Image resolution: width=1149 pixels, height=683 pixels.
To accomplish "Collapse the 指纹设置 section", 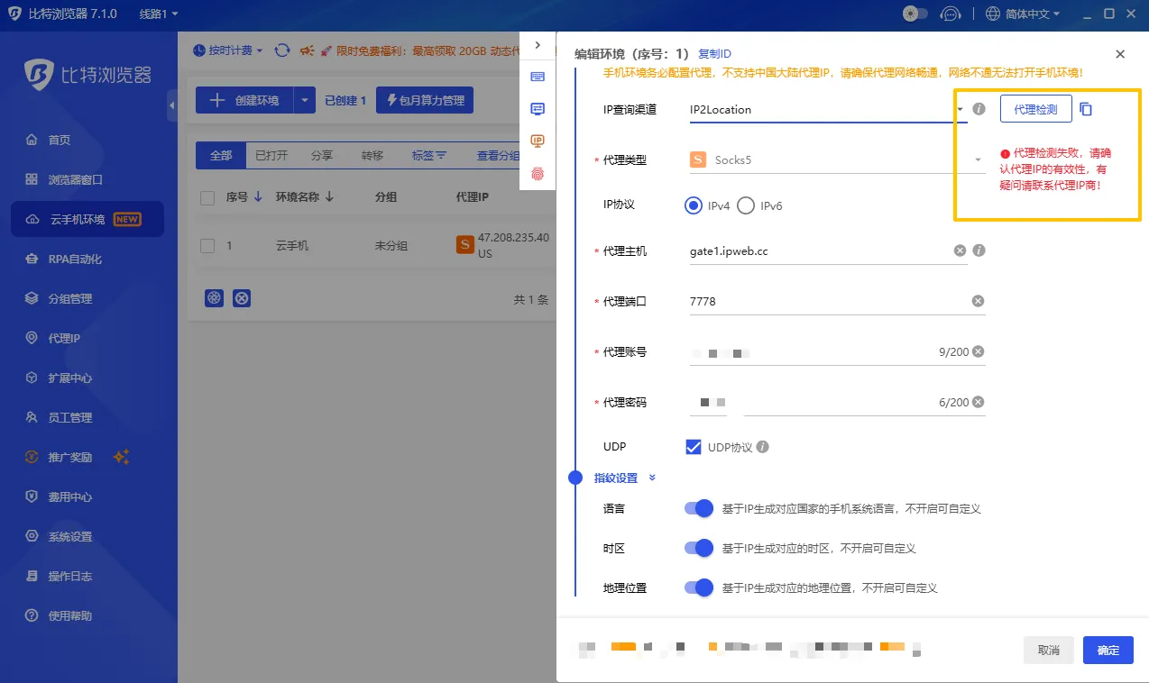I will [x=651, y=478].
